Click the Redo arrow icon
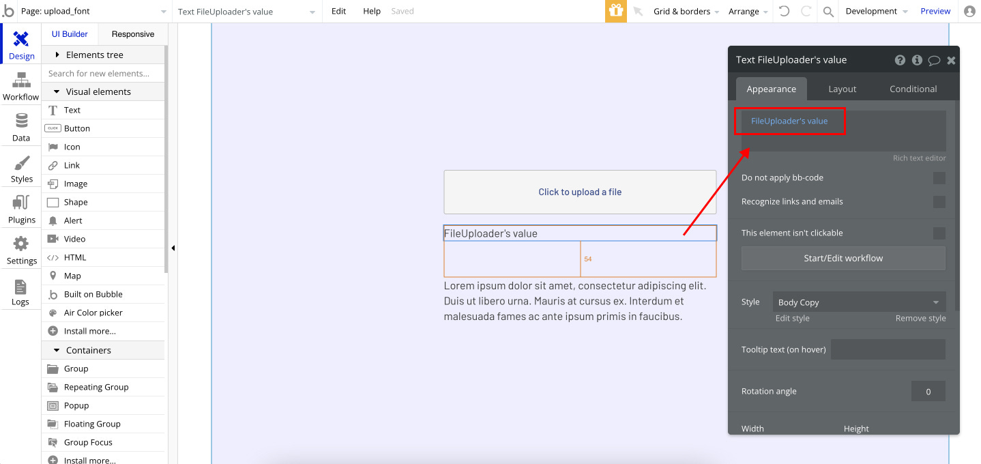Screen dimensions: 981x464 (x=806, y=11)
